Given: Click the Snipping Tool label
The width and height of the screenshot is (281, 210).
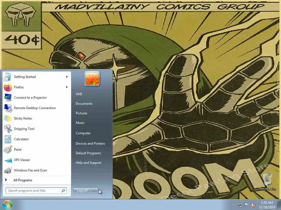Looking at the screenshot, I should tap(24, 129).
